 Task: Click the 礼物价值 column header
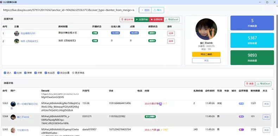click(198, 91)
